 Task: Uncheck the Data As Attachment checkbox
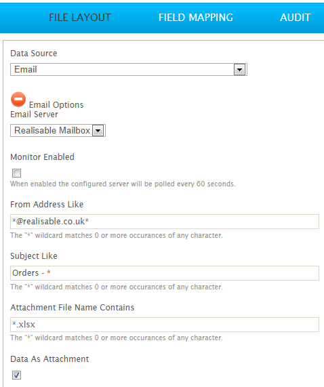16,375
